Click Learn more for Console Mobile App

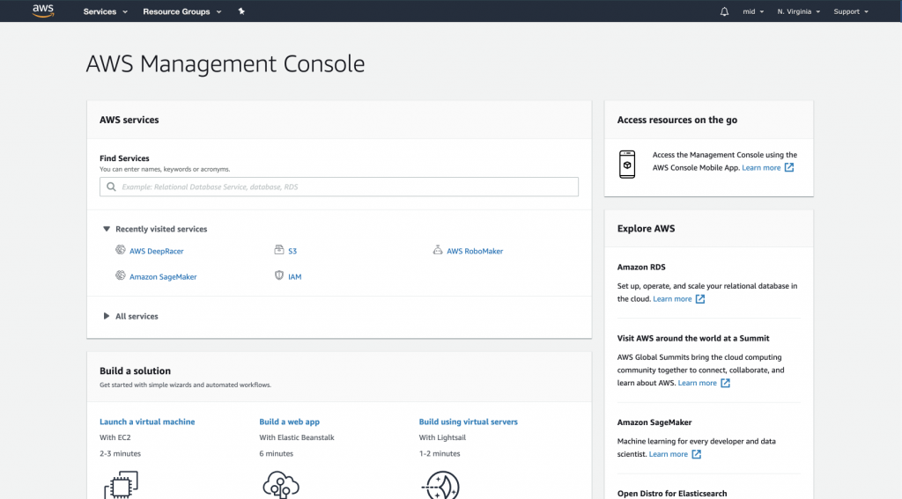tap(761, 168)
